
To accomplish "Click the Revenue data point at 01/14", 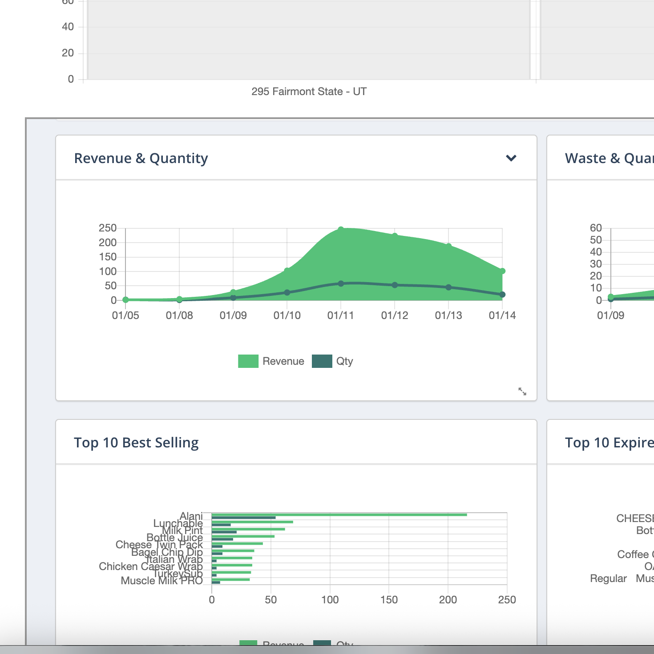I will (502, 271).
